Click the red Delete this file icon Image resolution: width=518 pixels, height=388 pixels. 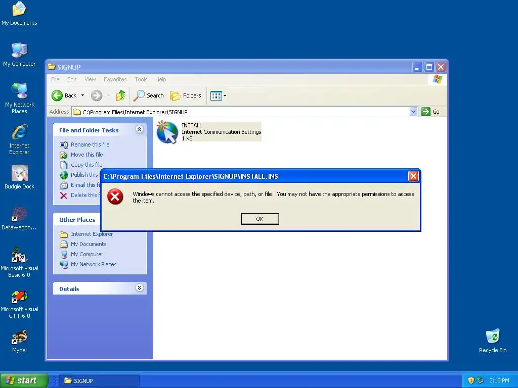click(x=64, y=196)
